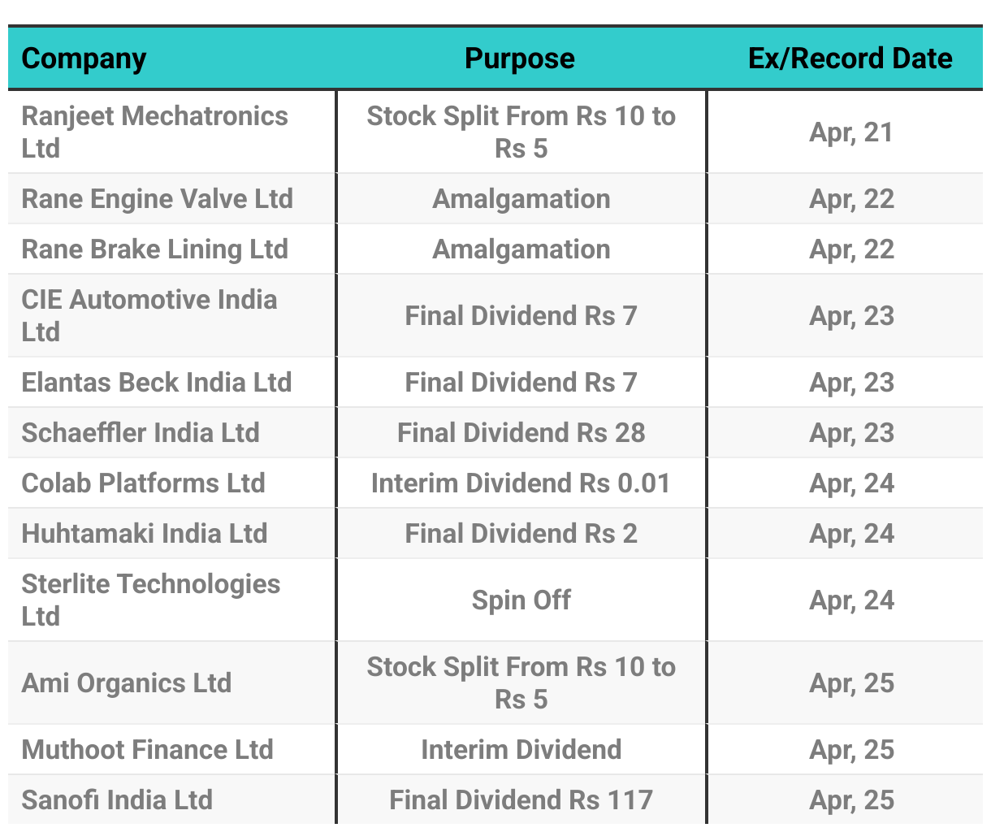The width and height of the screenshot is (991, 832).
Task: Click the Company column header
Action: tap(84, 58)
